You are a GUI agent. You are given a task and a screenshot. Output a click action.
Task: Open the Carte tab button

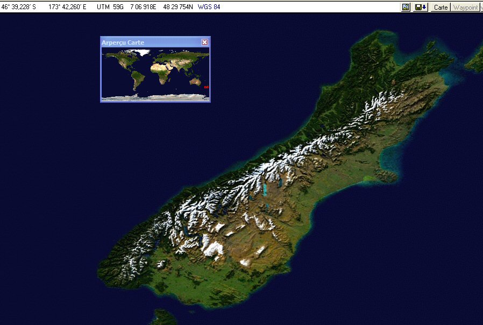(441, 7)
